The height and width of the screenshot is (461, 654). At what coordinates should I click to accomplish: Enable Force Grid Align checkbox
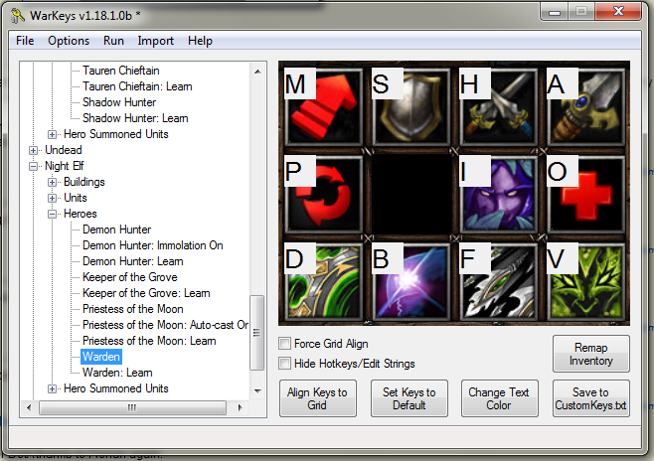pyautogui.click(x=284, y=344)
